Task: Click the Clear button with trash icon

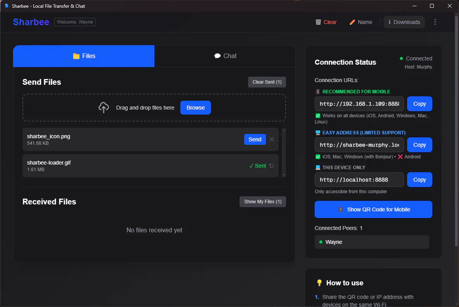Action: click(326, 22)
